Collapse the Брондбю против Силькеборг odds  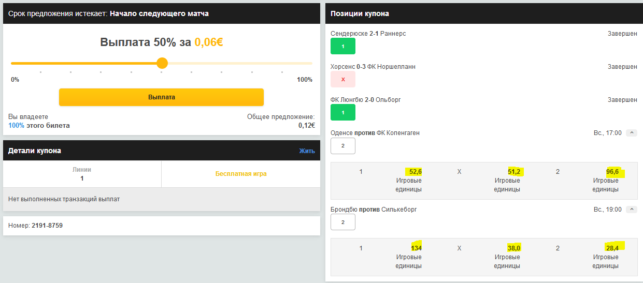click(x=631, y=210)
